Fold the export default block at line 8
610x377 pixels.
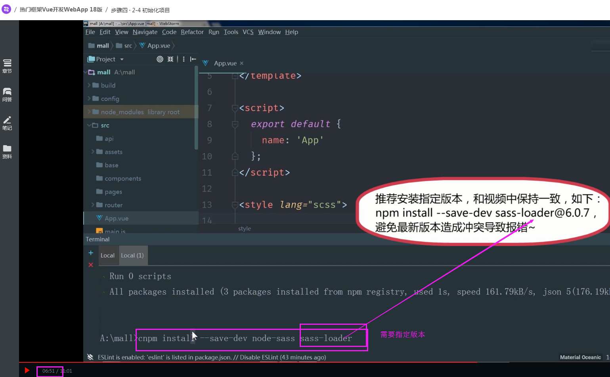coord(235,124)
